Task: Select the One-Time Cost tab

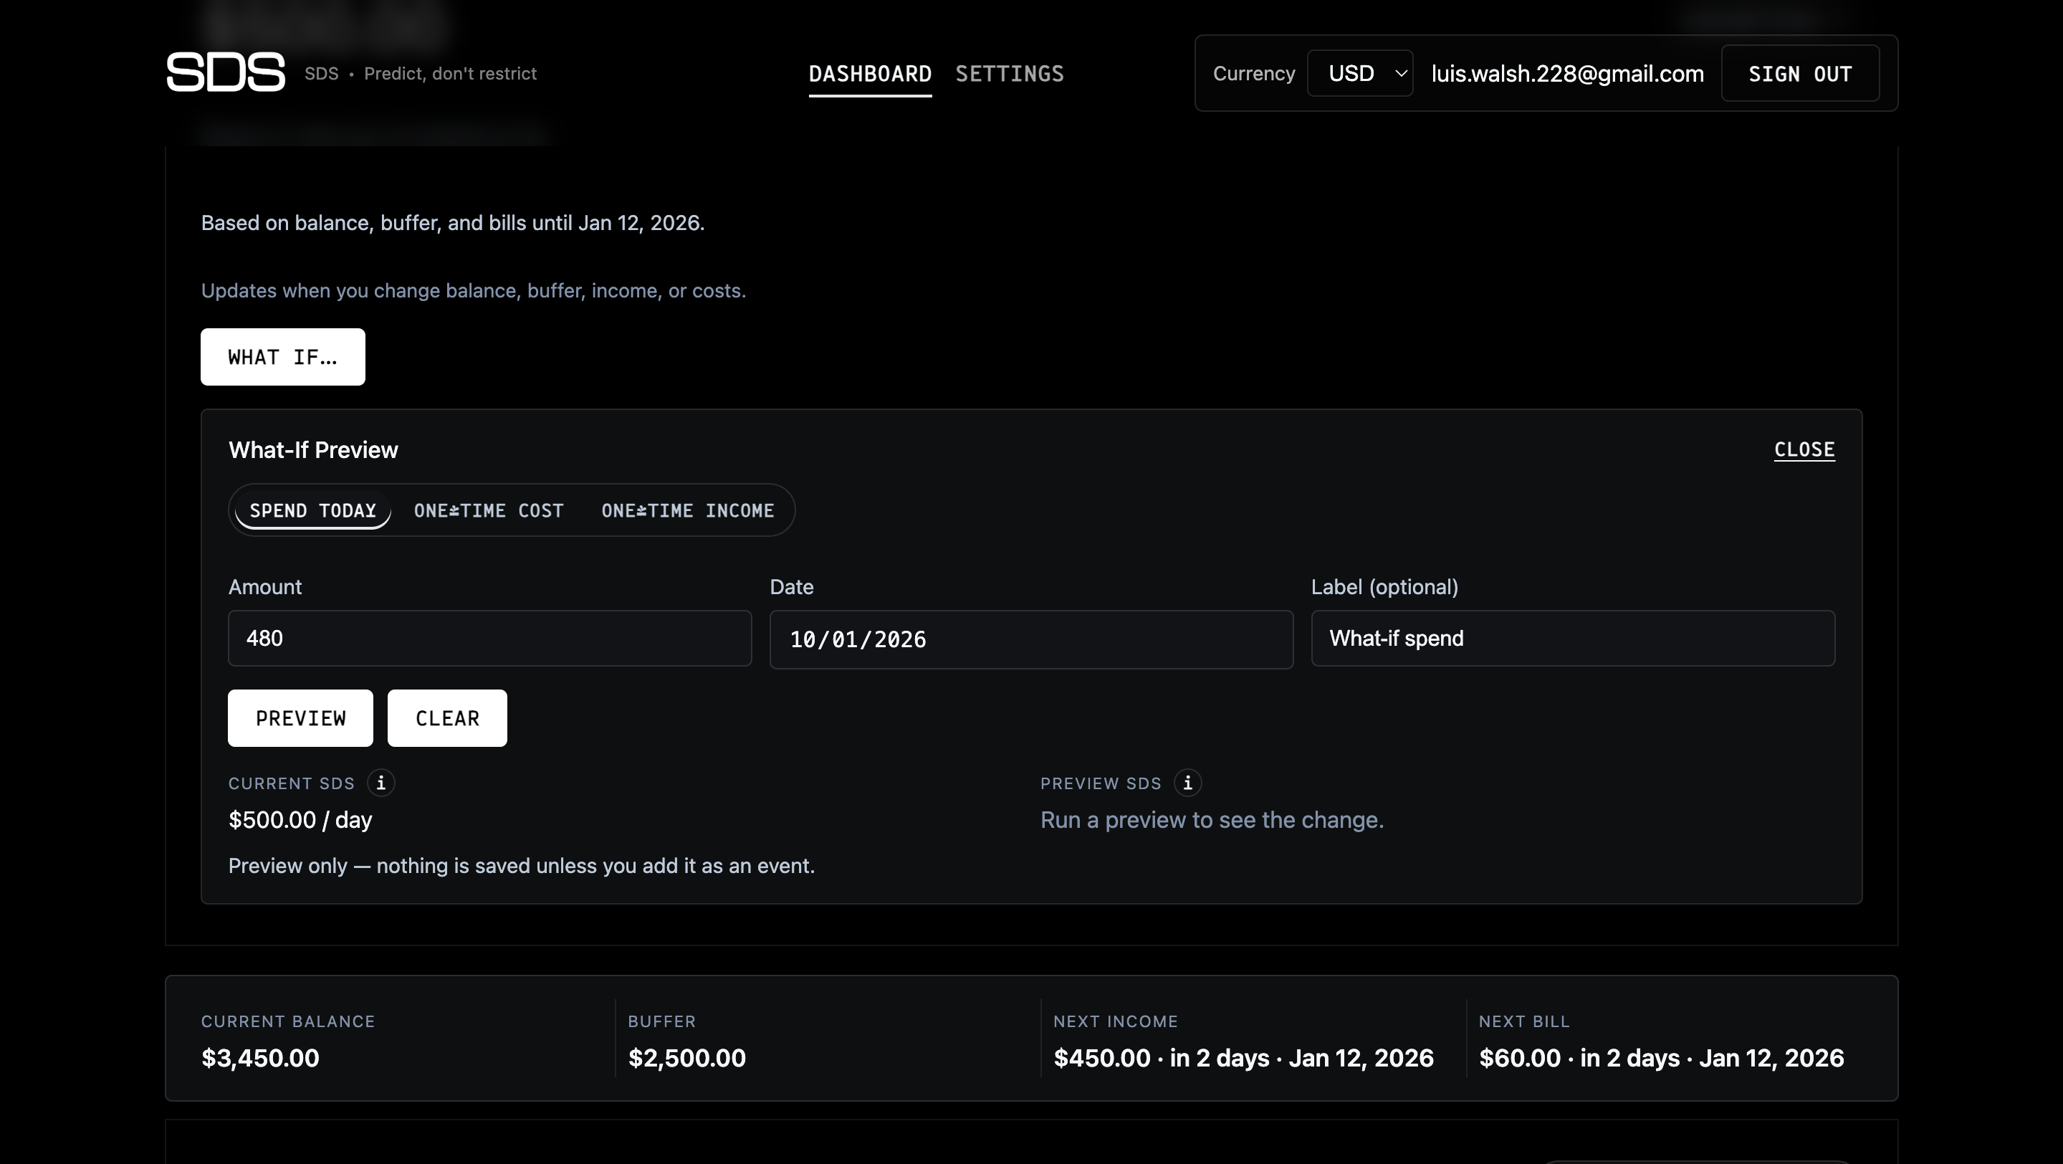Action: click(x=489, y=510)
